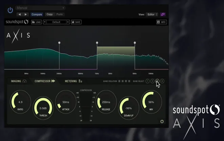Switch to the COMPRESSOR tab
The width and height of the screenshot is (224, 141).
pos(45,81)
